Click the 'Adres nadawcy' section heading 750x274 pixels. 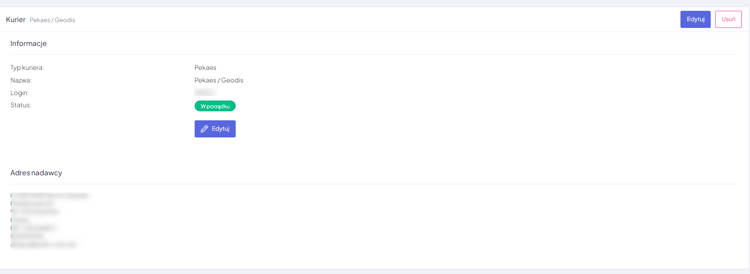pos(36,173)
